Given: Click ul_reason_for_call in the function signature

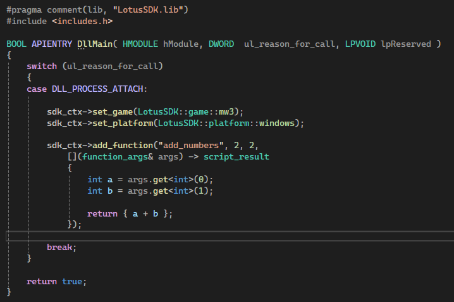Looking at the screenshot, I should 289,44.
